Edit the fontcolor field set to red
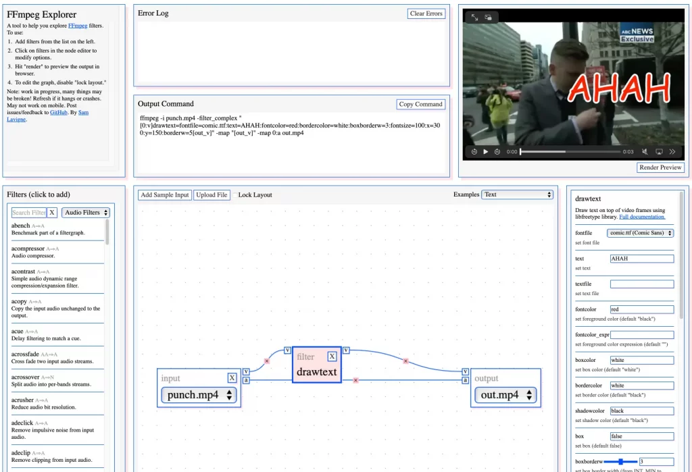692x472 pixels. coord(642,310)
